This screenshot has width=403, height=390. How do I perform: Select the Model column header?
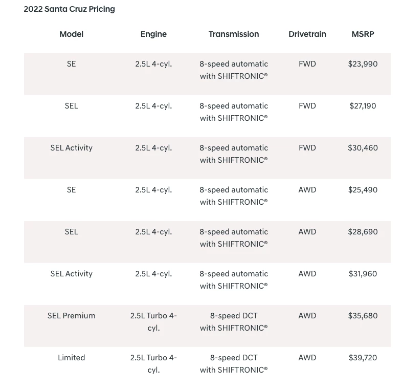[71, 34]
